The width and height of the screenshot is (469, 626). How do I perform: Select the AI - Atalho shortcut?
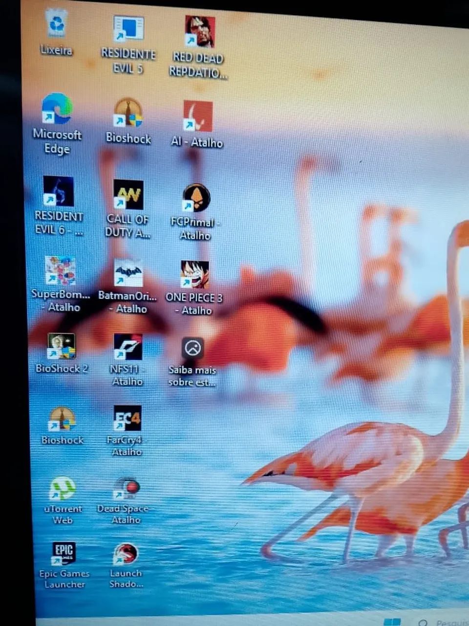tap(197, 117)
